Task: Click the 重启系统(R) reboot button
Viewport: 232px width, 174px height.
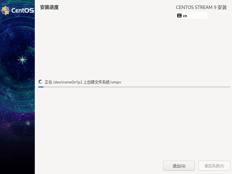Action: point(214,166)
